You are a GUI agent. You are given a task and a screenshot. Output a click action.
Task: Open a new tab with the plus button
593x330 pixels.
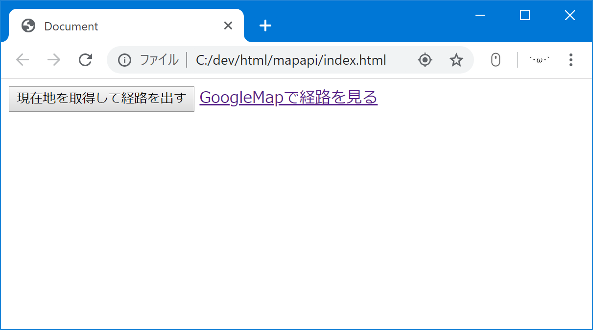coord(265,25)
